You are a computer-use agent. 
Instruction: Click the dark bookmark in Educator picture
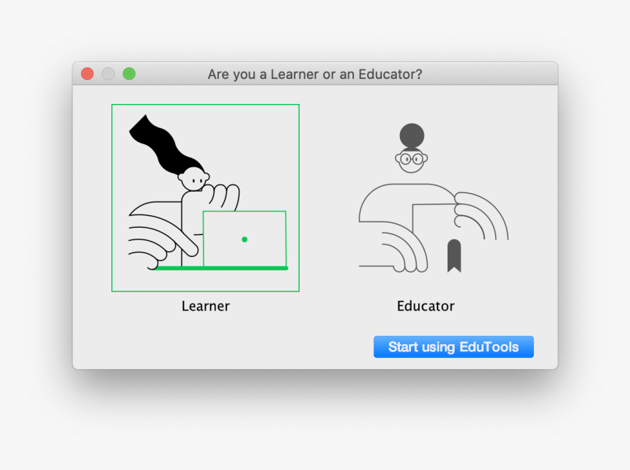pos(454,256)
